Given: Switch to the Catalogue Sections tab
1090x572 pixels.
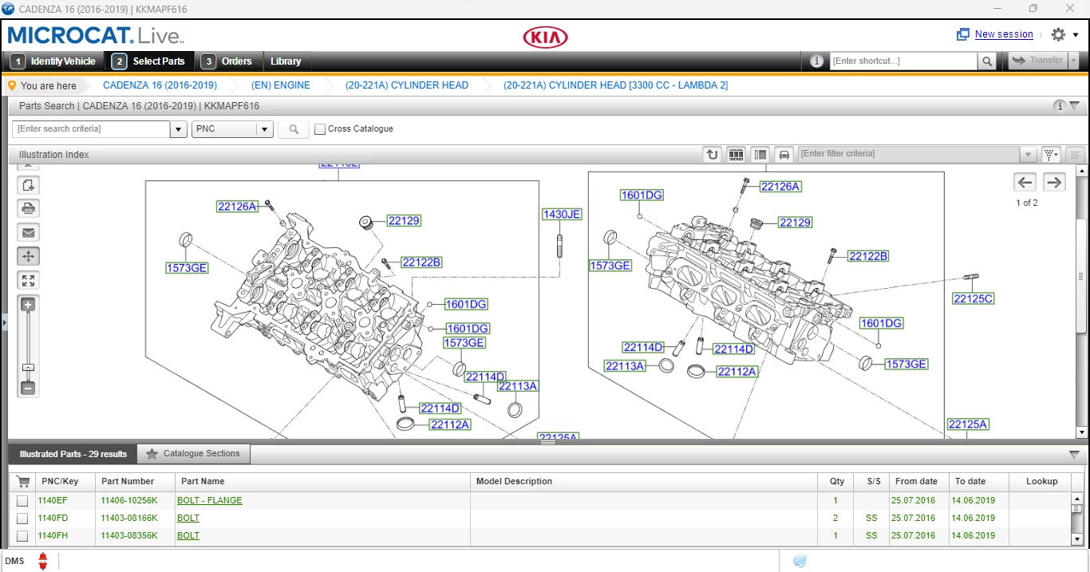Looking at the screenshot, I should 193,453.
